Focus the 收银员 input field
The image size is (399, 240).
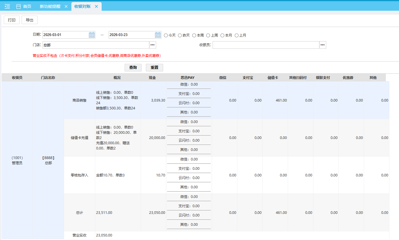(x=266, y=45)
